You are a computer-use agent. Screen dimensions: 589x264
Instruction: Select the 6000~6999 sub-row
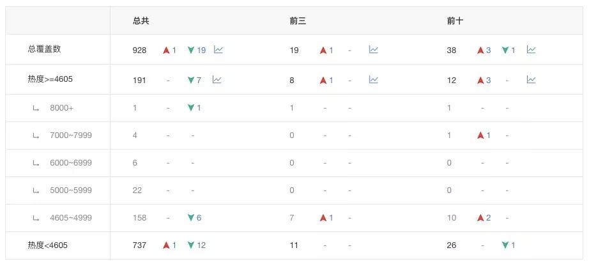(70, 163)
